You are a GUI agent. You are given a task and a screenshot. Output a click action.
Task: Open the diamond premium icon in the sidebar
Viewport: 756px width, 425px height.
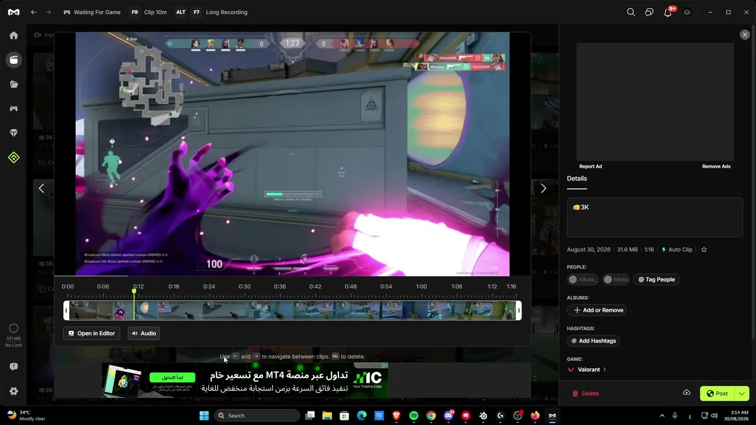(x=14, y=133)
